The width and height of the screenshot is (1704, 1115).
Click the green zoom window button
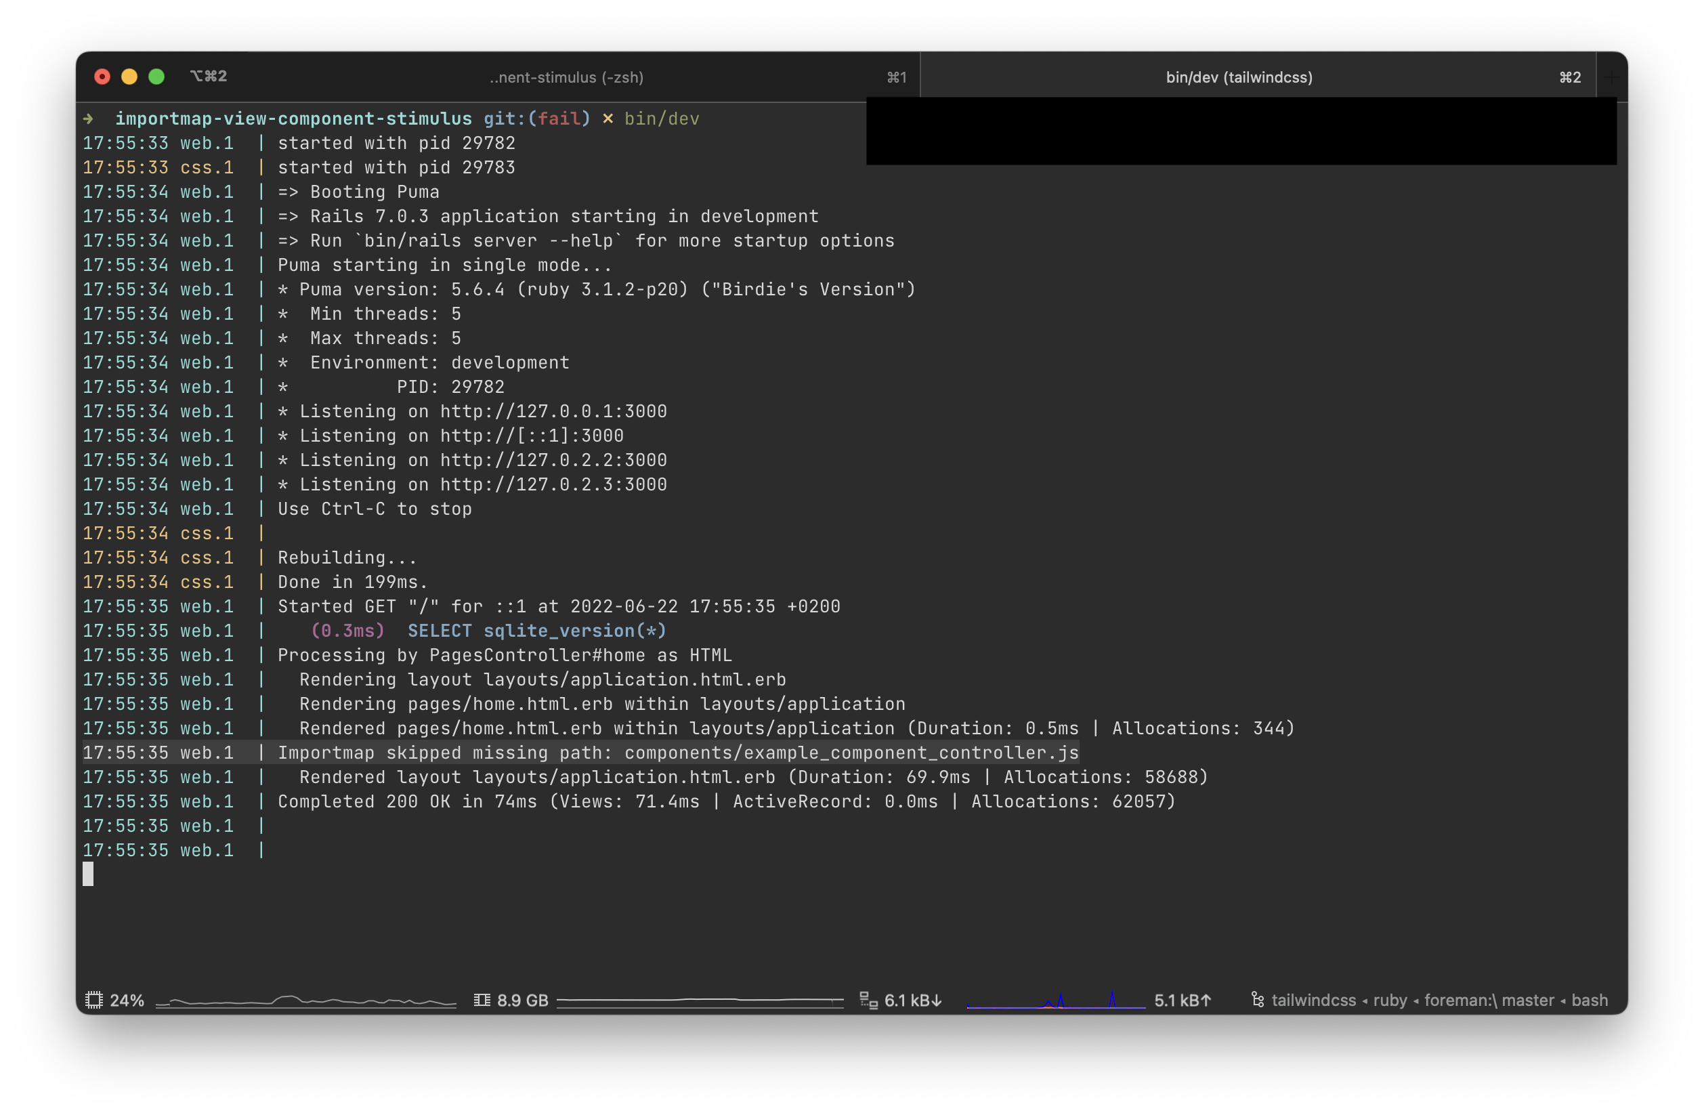pyautogui.click(x=156, y=77)
